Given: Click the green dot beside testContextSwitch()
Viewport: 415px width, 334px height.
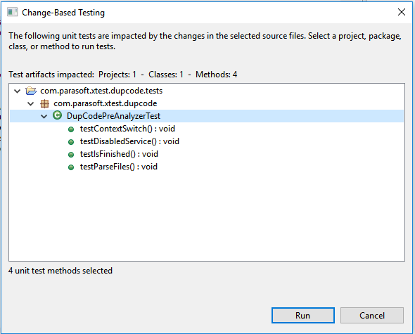Looking at the screenshot, I should coord(71,129).
